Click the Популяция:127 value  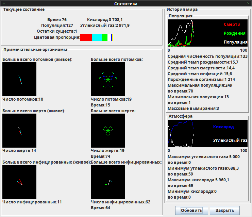57,26
